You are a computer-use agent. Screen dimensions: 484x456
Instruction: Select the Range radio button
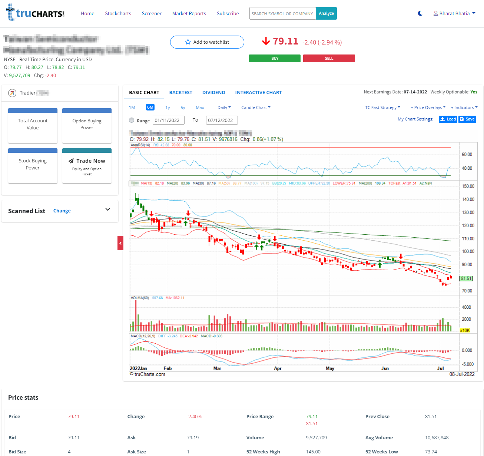(x=132, y=120)
